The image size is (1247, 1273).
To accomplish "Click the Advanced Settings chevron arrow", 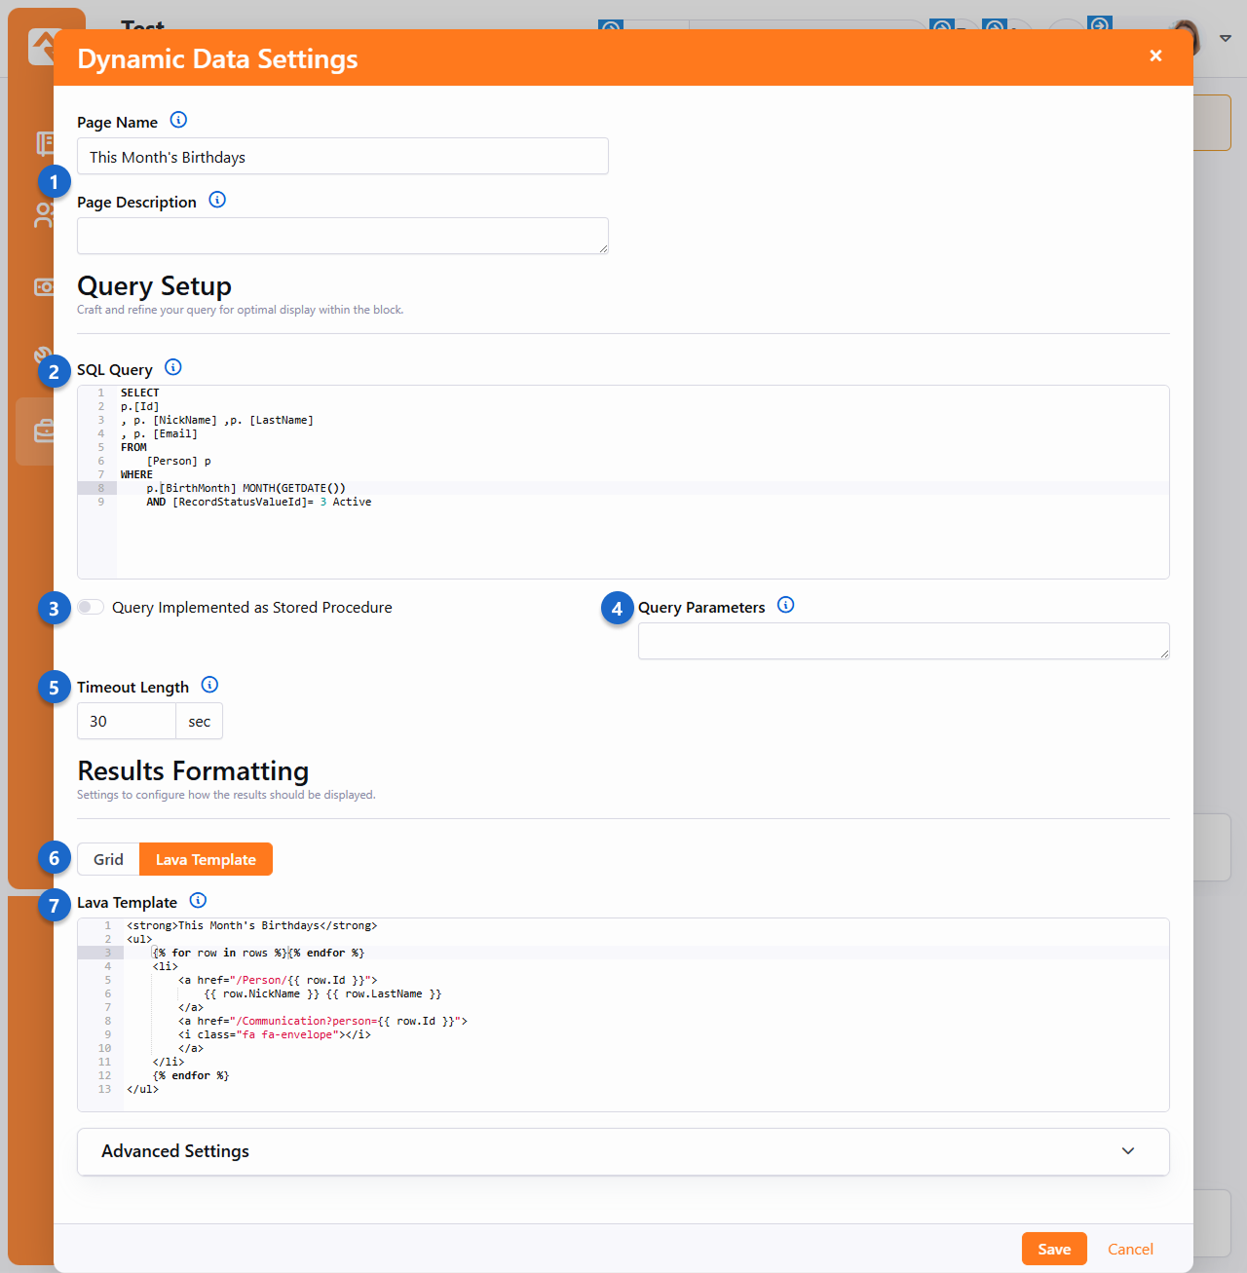I will tap(1128, 1151).
